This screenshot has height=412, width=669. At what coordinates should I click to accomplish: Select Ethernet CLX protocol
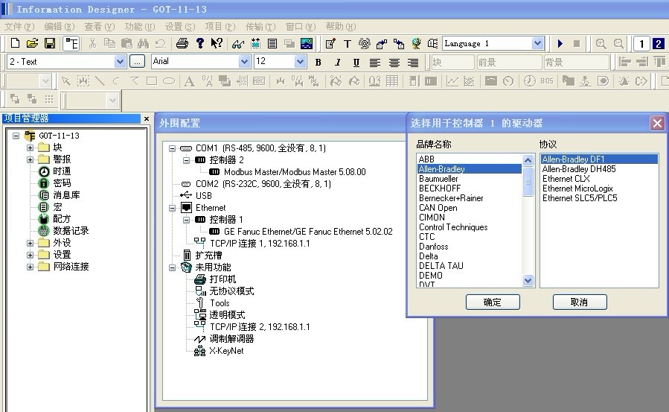pos(566,179)
